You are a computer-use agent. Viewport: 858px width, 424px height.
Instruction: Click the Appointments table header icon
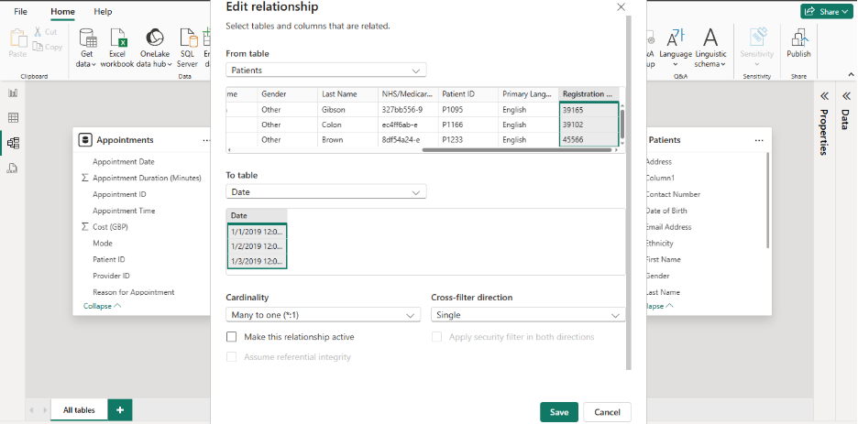(85, 140)
